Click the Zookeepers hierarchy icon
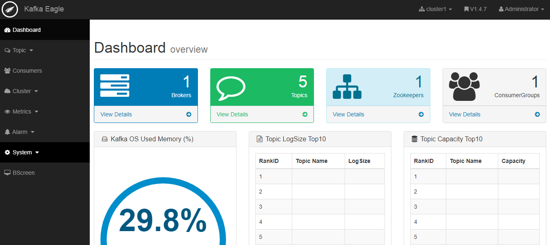The image size is (550, 245). tap(347, 87)
